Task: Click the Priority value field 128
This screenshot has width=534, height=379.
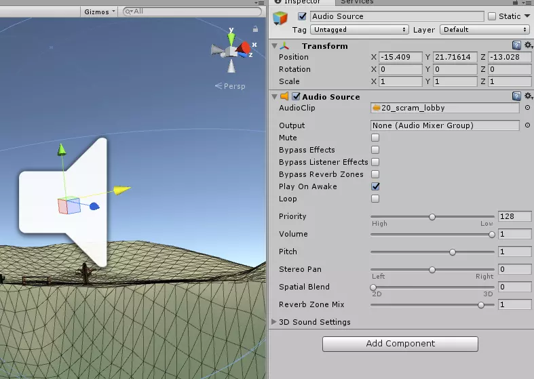Action: (x=514, y=216)
